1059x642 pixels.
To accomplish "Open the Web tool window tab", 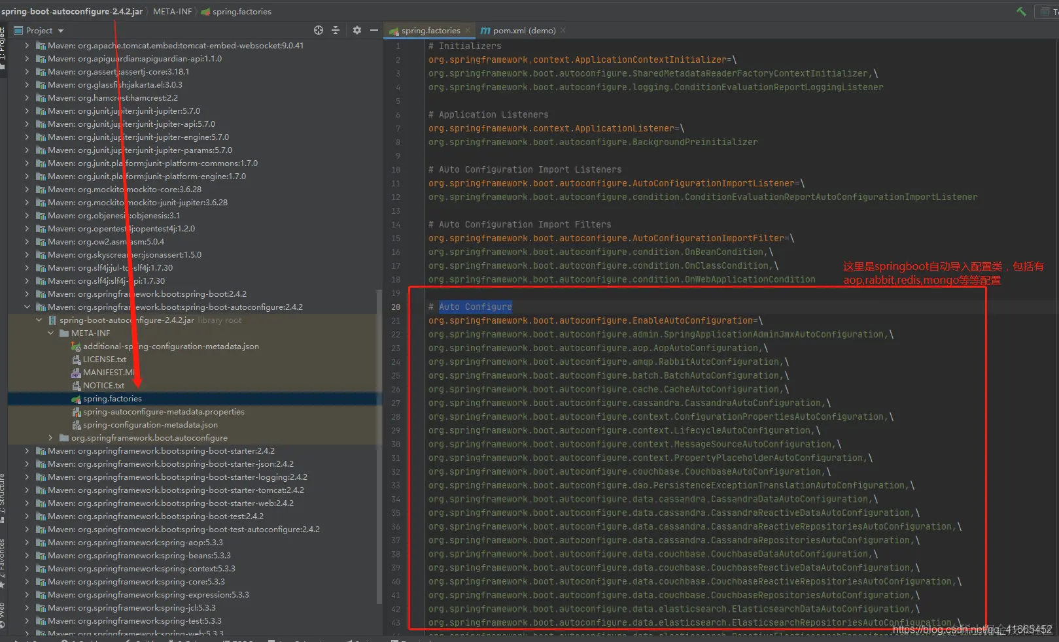I will [x=3, y=615].
